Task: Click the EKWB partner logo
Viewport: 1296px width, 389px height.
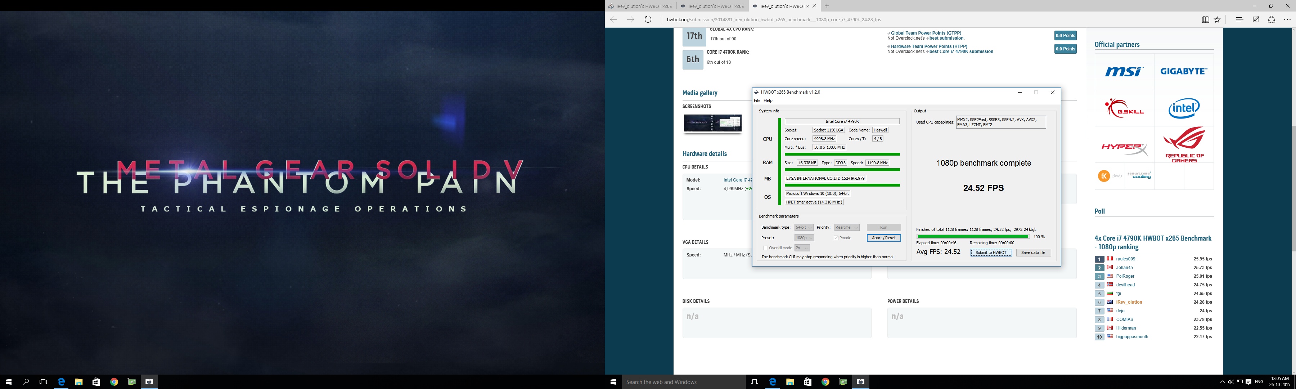Action: (x=1110, y=176)
